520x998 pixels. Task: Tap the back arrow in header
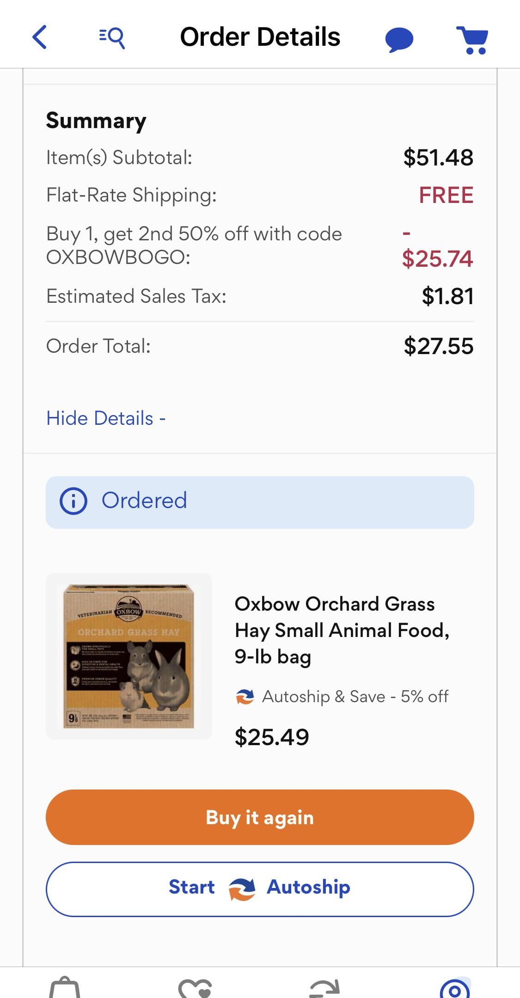point(40,37)
